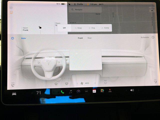Tap the steering wheel in the cabin illustration
The width and height of the screenshot is (160, 120).
49,65
